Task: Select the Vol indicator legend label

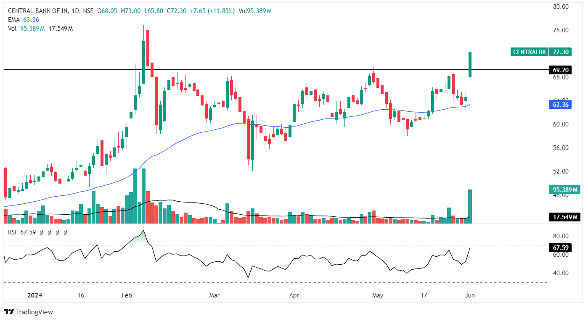Action: pyautogui.click(x=12, y=28)
